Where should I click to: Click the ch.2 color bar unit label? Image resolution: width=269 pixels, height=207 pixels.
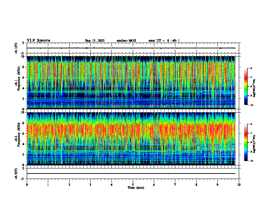coord(254,144)
